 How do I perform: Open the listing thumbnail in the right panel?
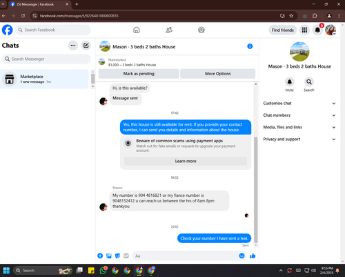coord(299,52)
